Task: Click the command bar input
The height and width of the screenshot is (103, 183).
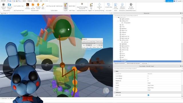Action: pos(91,98)
